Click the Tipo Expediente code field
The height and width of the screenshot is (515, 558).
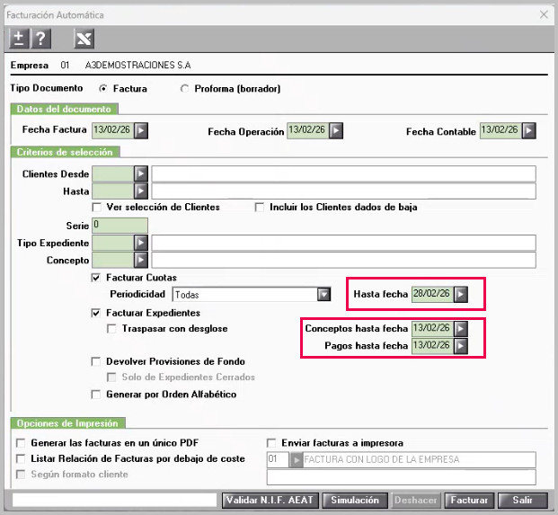coord(113,243)
